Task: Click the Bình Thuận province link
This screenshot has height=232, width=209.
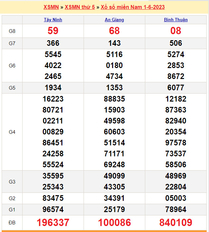Action: tap(175, 20)
